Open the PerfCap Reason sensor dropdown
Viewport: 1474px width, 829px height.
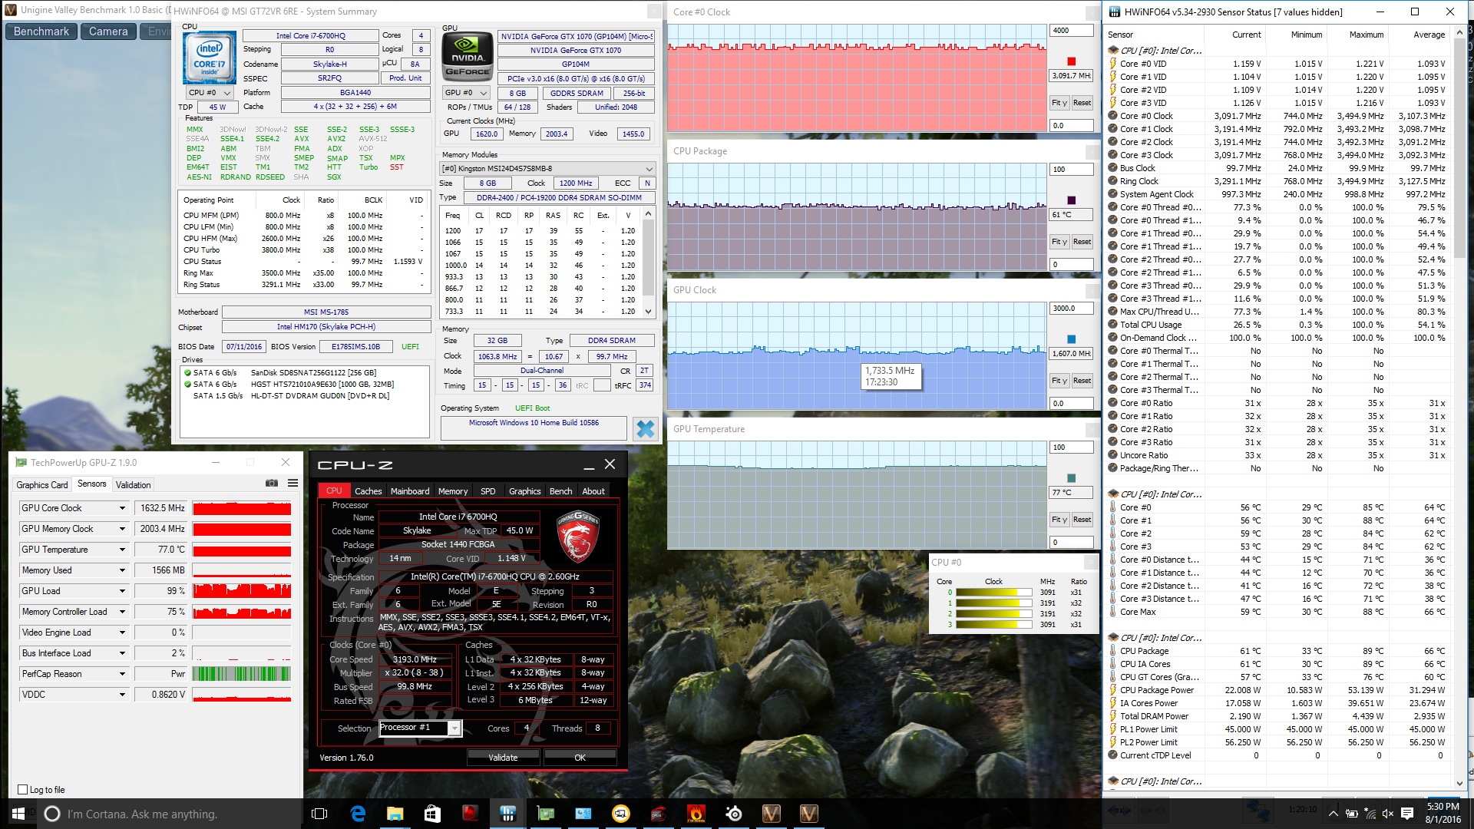[122, 674]
